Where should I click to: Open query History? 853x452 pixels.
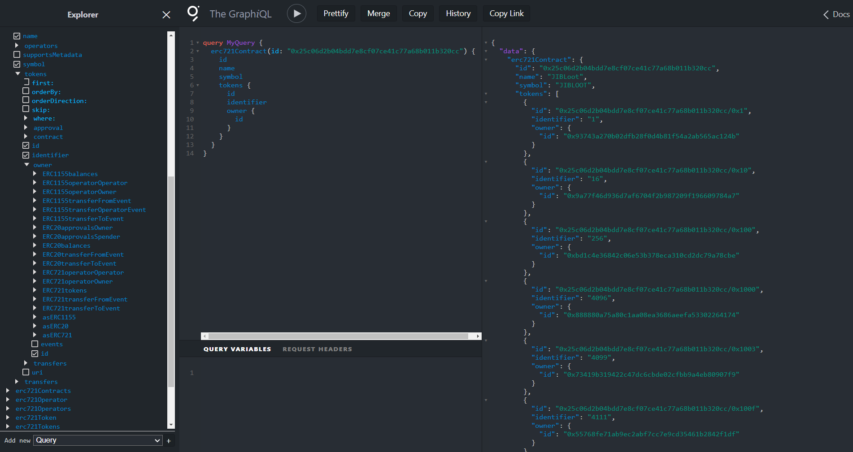click(458, 13)
